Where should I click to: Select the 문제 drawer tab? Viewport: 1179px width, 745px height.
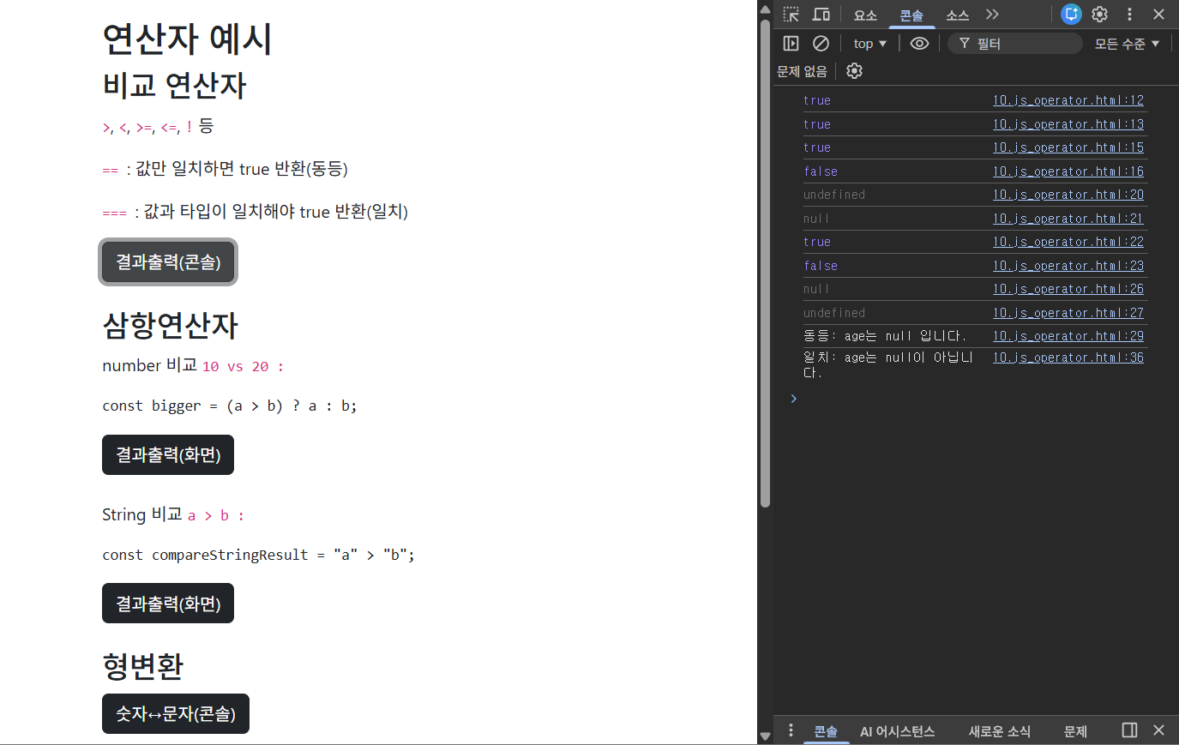coord(1075,731)
